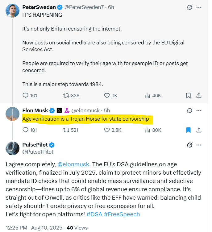
Task: Open Grok icon on PeterSweden's post
Action: tap(190, 7)
